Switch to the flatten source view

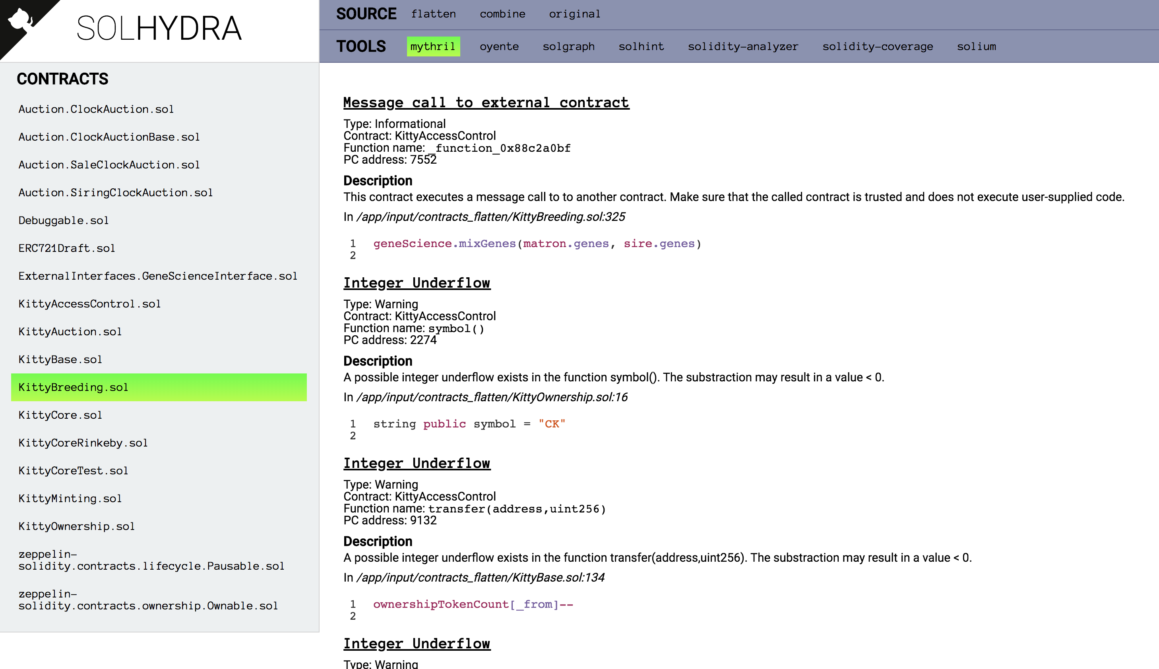click(433, 14)
